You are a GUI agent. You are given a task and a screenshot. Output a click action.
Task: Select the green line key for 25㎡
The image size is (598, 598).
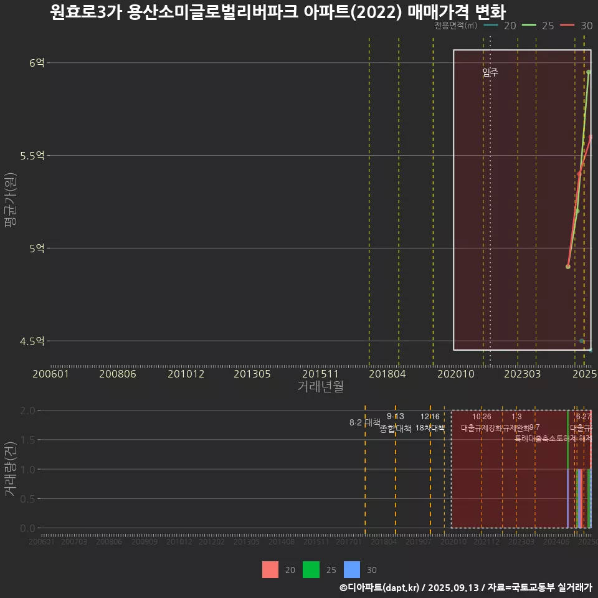click(x=529, y=26)
